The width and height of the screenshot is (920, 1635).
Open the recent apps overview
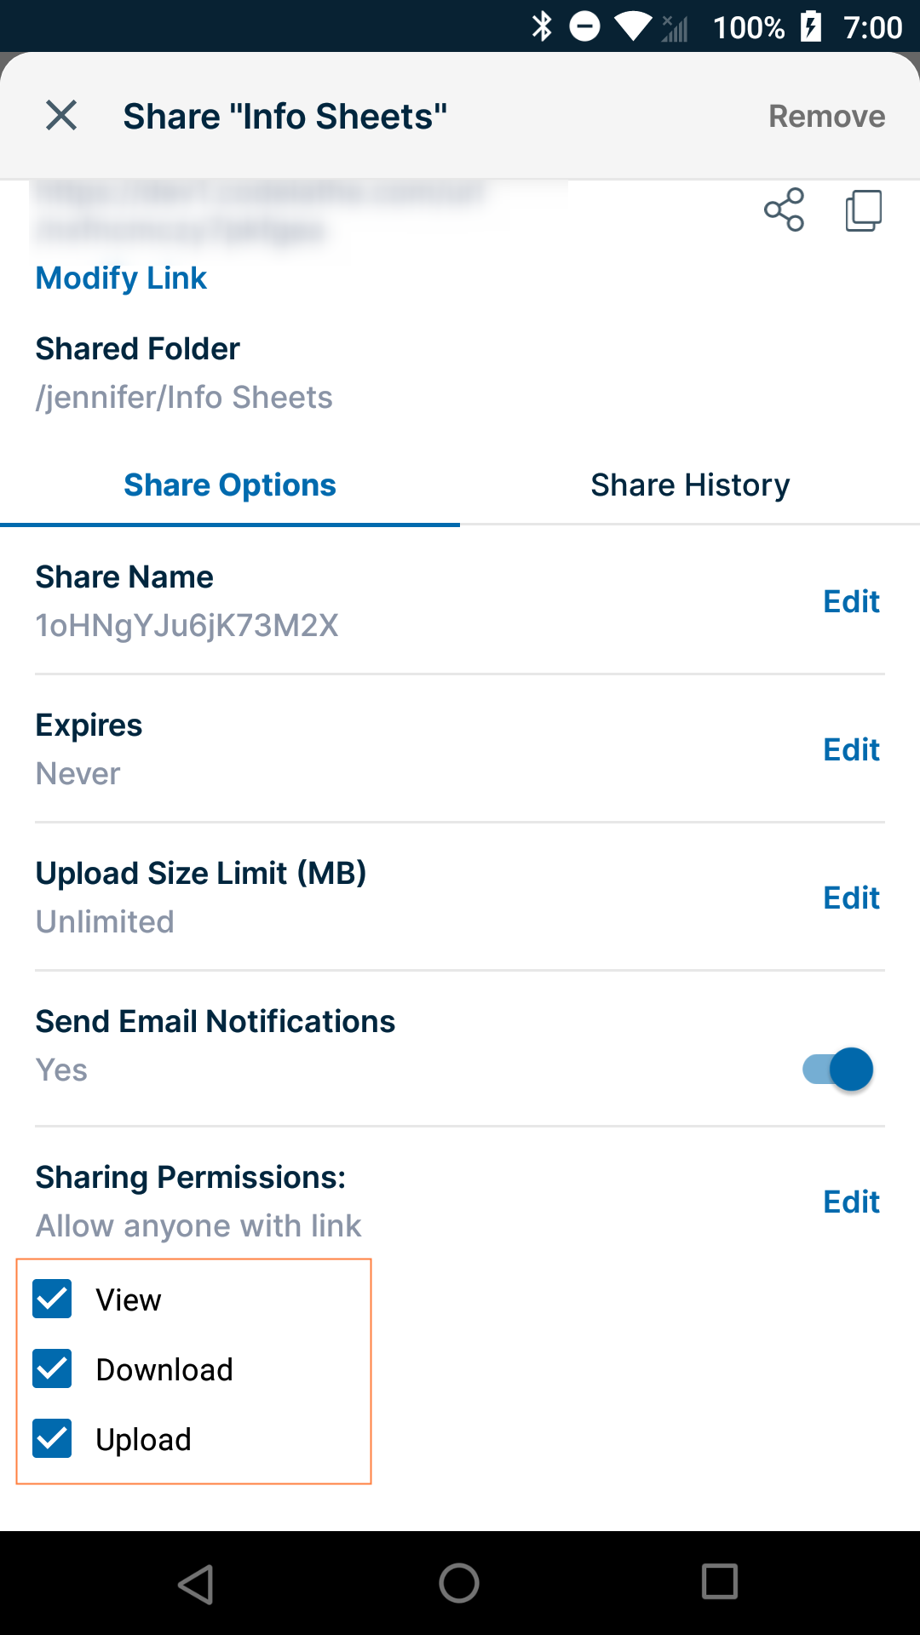pyautogui.click(x=720, y=1582)
